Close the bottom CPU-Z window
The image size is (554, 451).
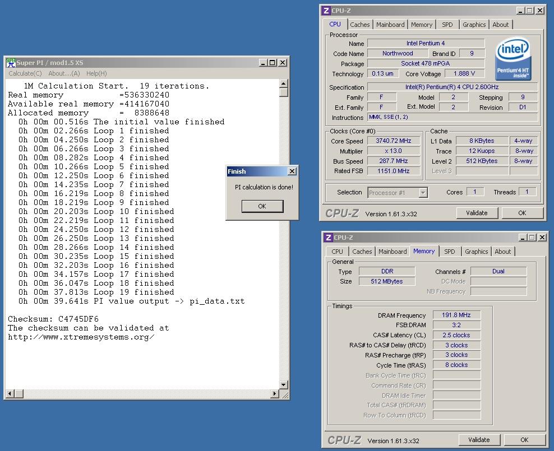click(542, 238)
